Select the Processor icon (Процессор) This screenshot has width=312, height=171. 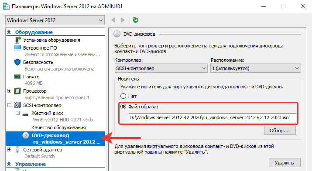click(x=17, y=91)
